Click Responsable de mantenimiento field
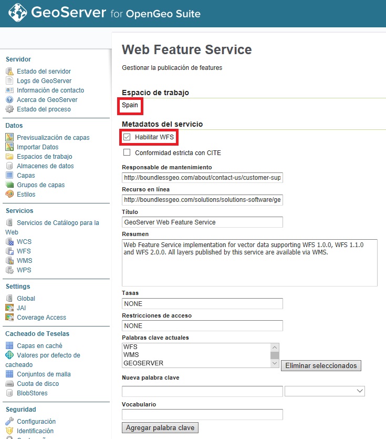Image resolution: width=386 pixels, height=439 pixels. tap(202, 178)
